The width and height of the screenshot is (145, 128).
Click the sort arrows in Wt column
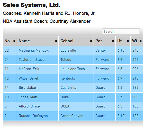pos(141,41)
